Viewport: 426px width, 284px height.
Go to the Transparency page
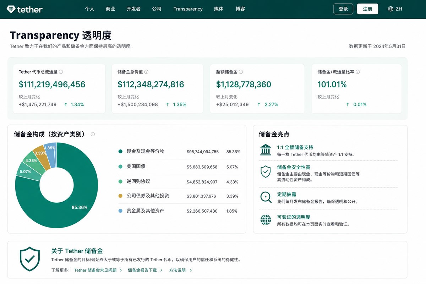tap(188, 9)
